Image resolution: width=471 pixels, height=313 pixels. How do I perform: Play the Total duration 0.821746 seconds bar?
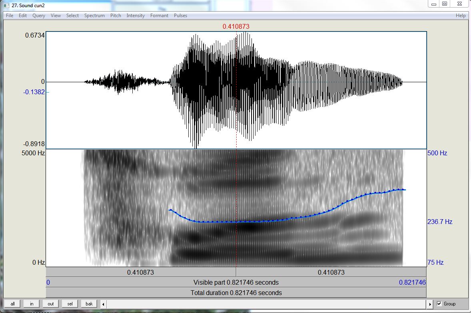(236, 293)
